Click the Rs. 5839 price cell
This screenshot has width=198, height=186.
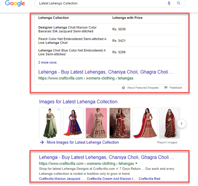click(x=119, y=29)
